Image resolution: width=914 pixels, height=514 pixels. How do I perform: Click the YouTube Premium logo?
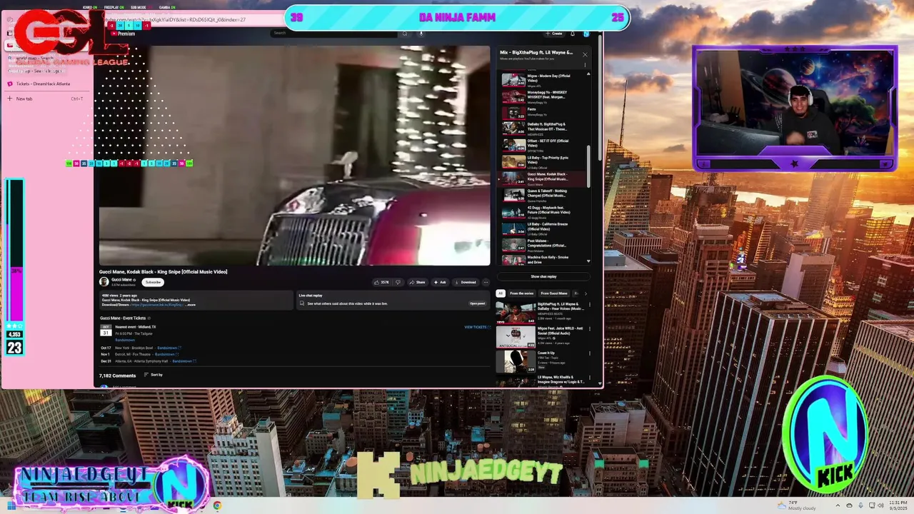[121, 34]
